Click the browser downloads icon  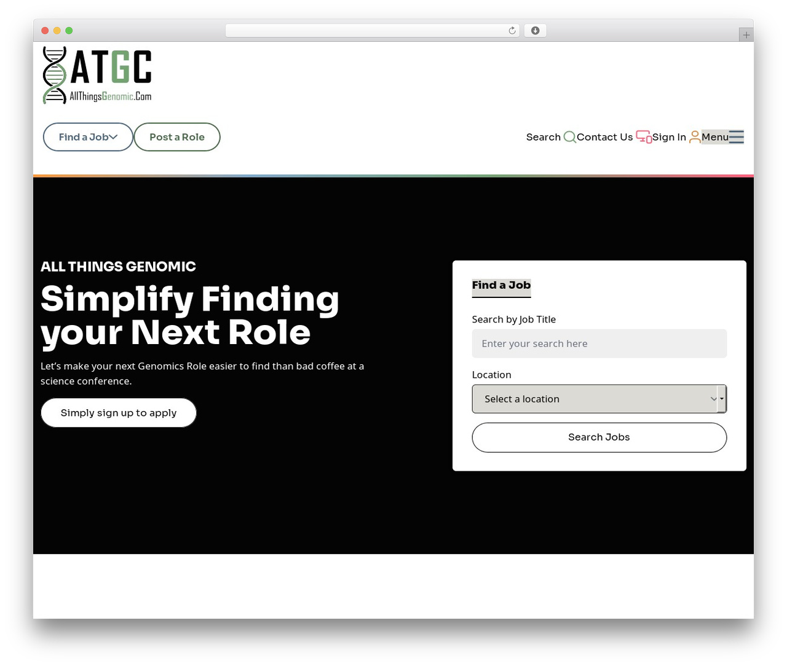coord(535,31)
